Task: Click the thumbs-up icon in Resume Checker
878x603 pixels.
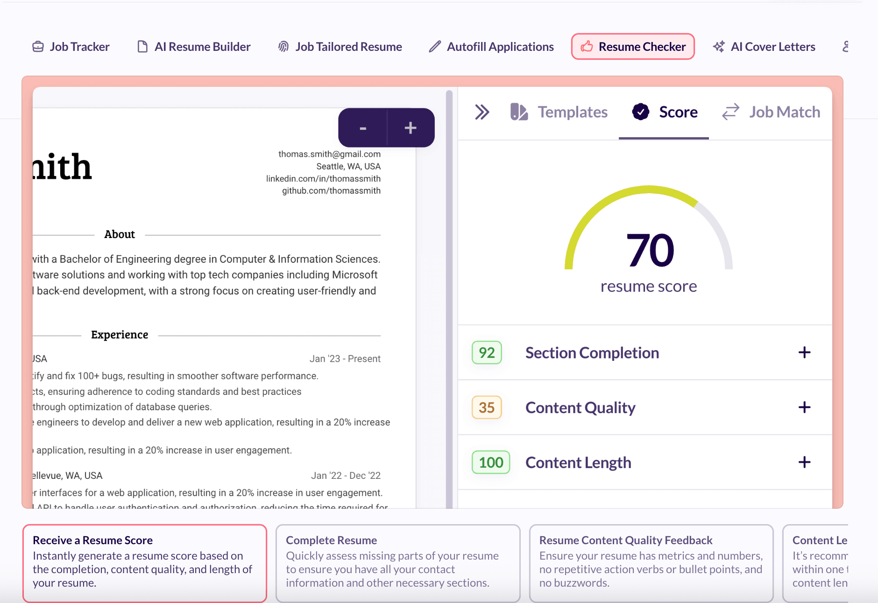Action: point(587,47)
